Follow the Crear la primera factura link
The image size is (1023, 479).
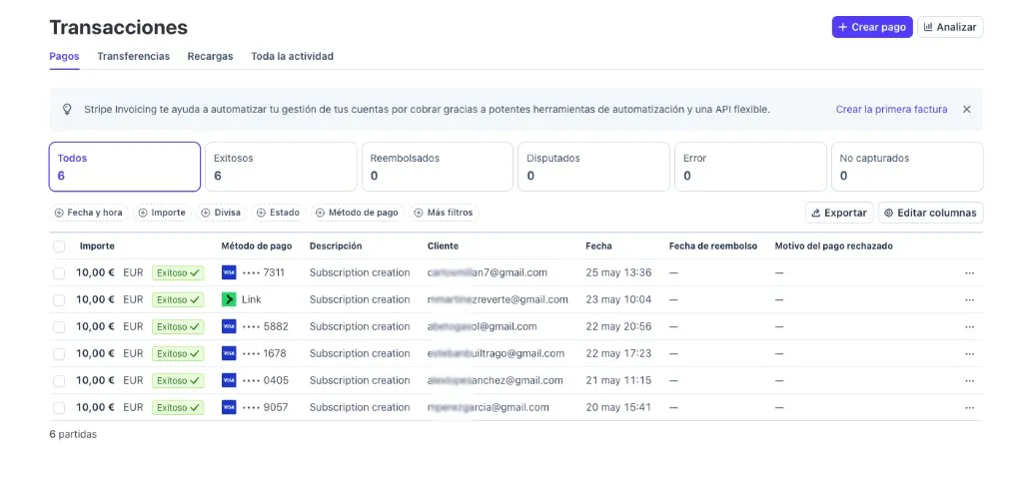point(892,110)
